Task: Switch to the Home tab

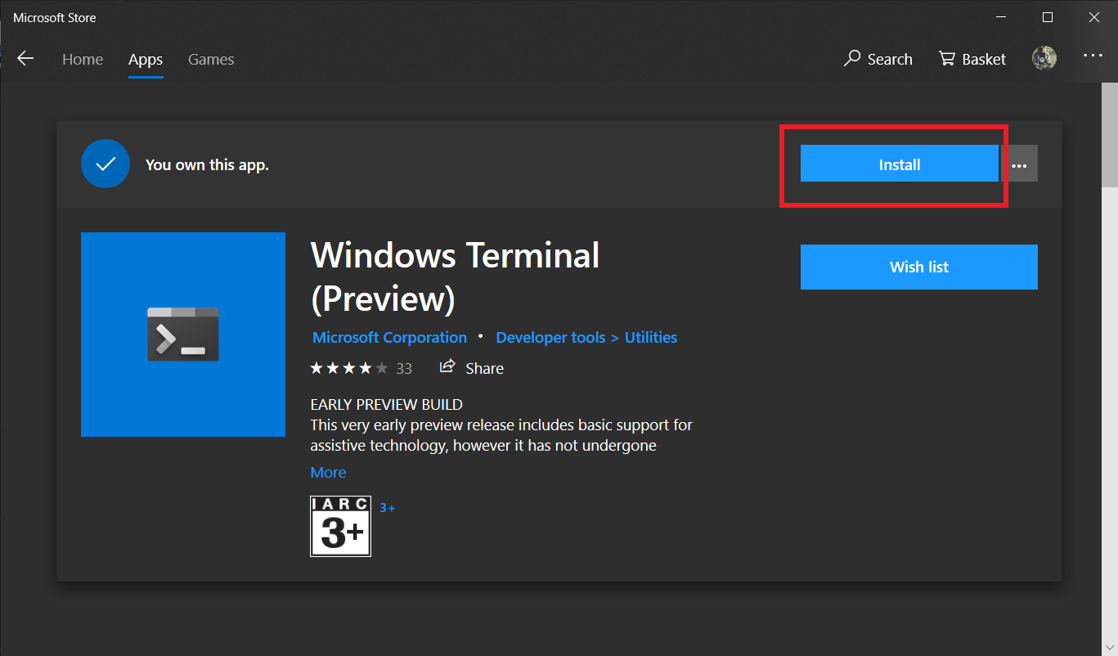Action: tap(83, 58)
